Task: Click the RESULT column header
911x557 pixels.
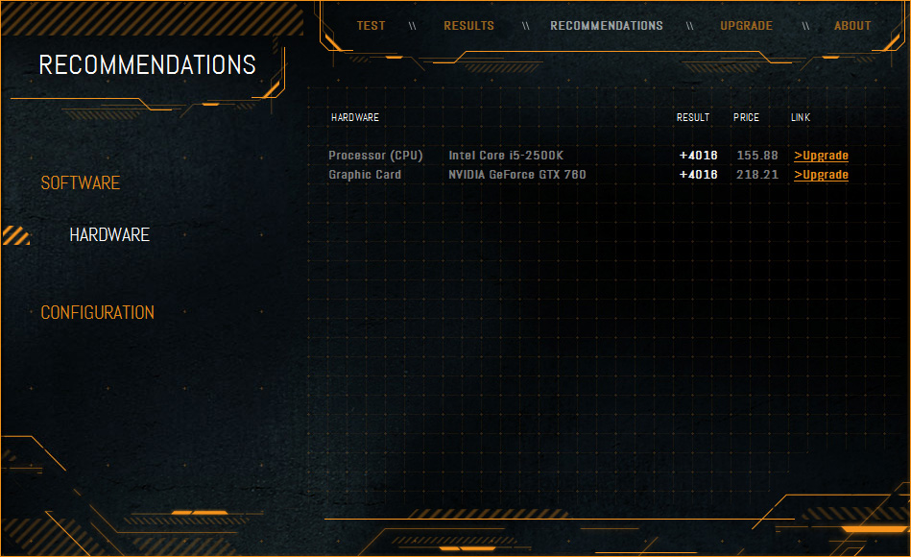Action: point(692,117)
